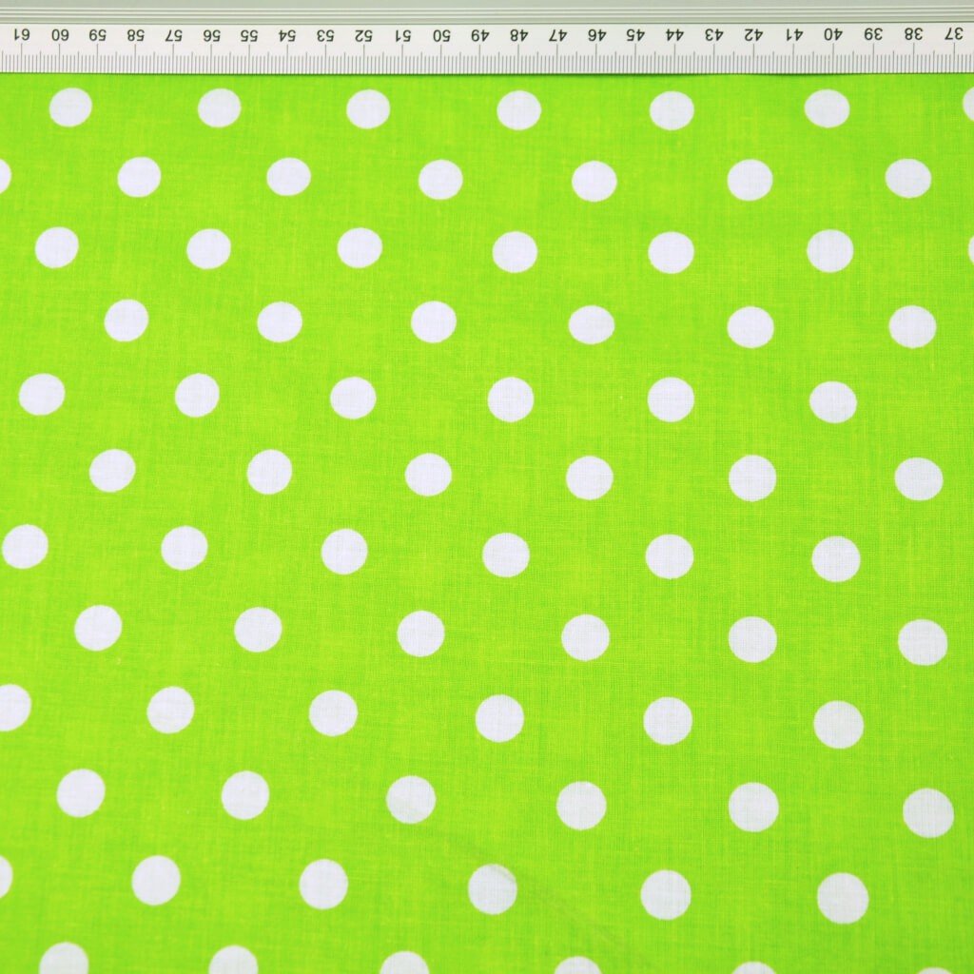Click the ruler number 45
The height and width of the screenshot is (974, 974).
633,35
